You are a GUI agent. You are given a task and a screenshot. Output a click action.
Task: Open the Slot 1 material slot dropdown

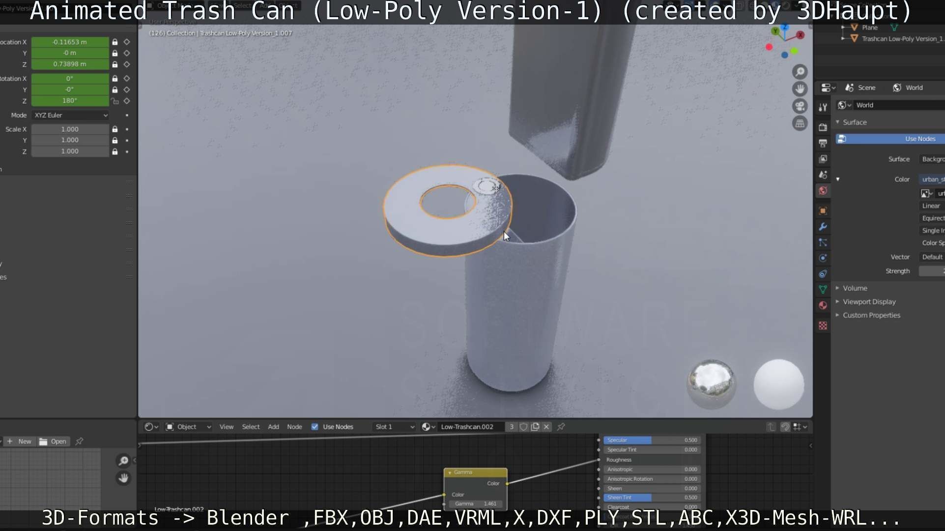395,427
